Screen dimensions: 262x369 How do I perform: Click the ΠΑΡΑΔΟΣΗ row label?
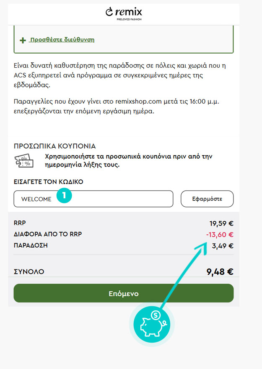tap(31, 245)
